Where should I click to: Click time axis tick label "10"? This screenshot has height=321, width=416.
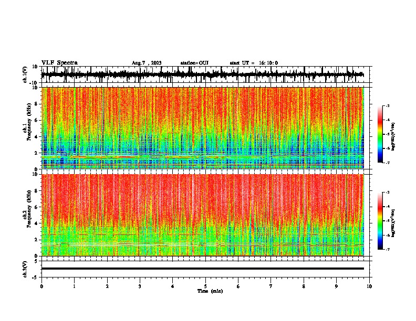[369, 286]
